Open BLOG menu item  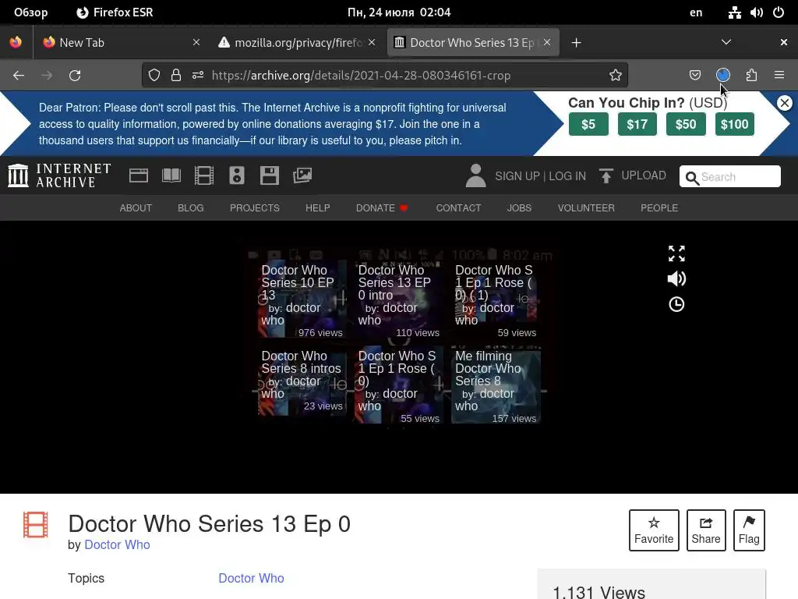tap(191, 207)
